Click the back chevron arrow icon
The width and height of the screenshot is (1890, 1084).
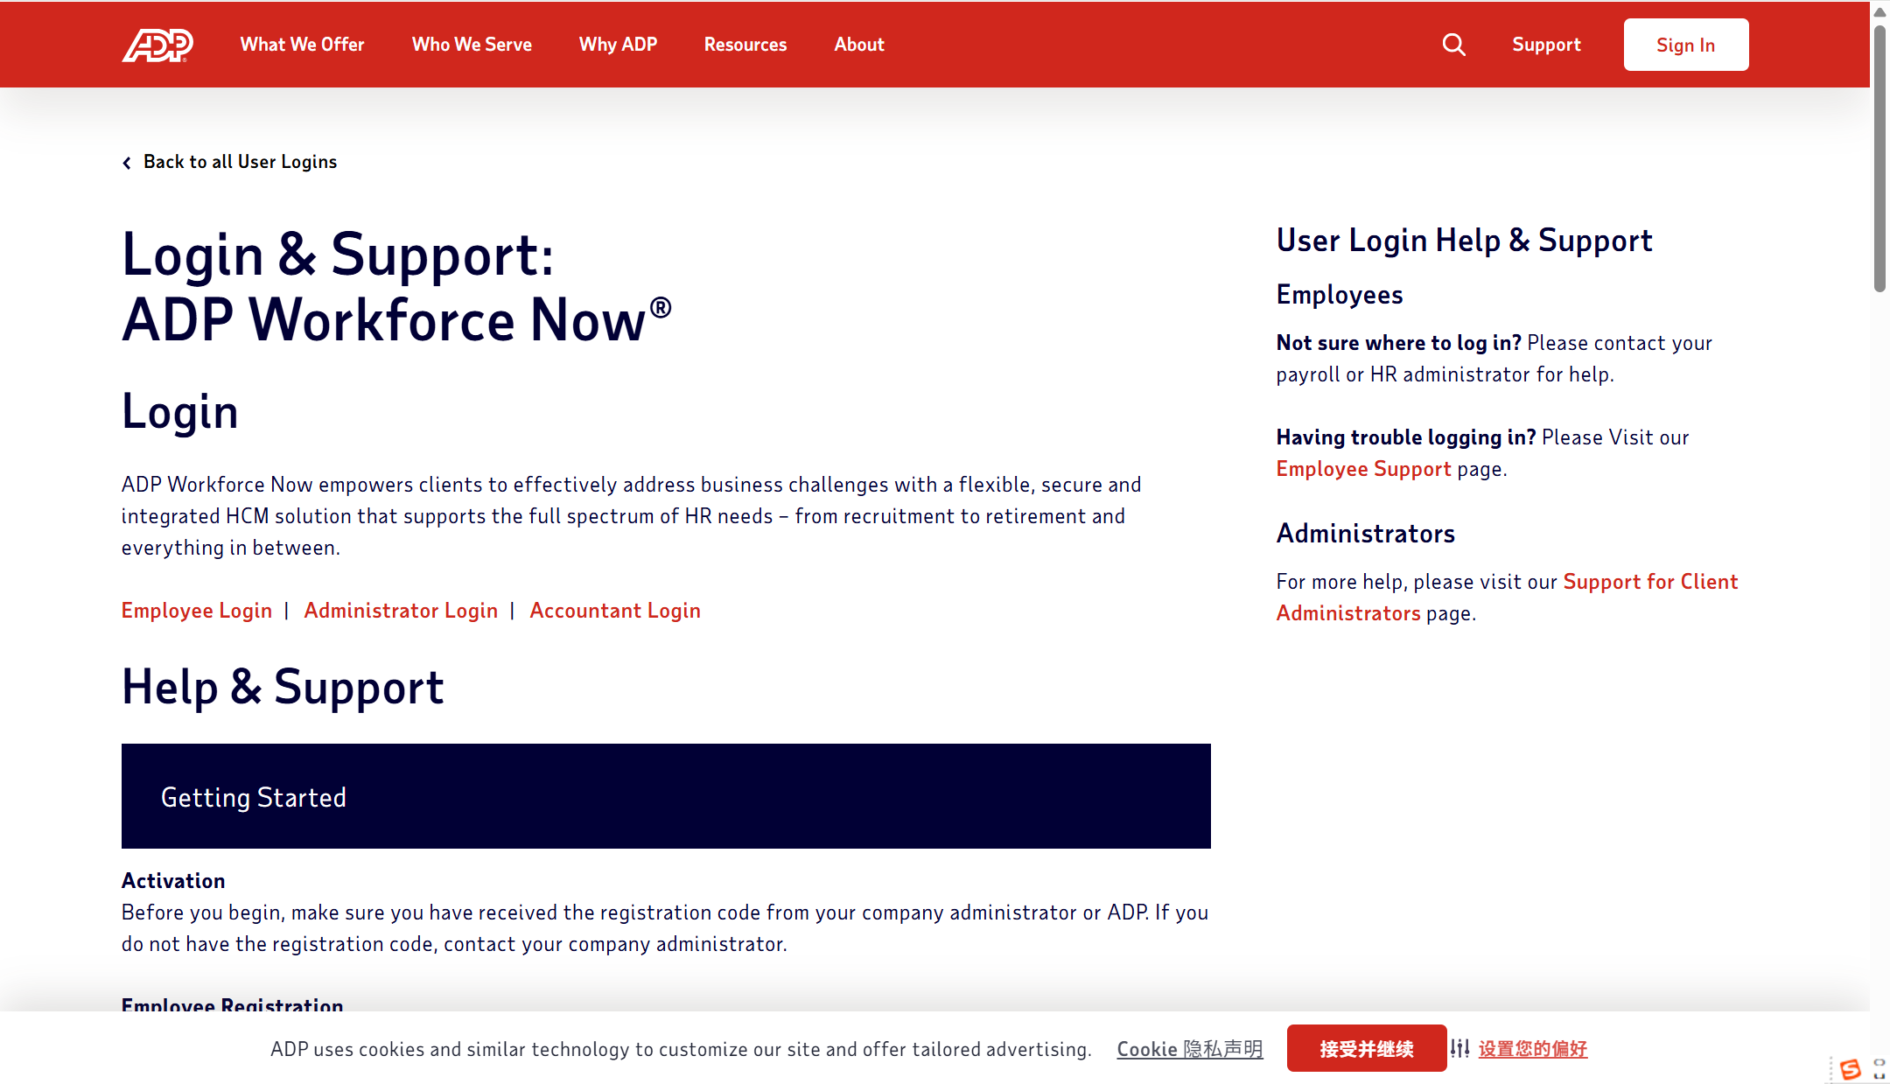coord(127,163)
